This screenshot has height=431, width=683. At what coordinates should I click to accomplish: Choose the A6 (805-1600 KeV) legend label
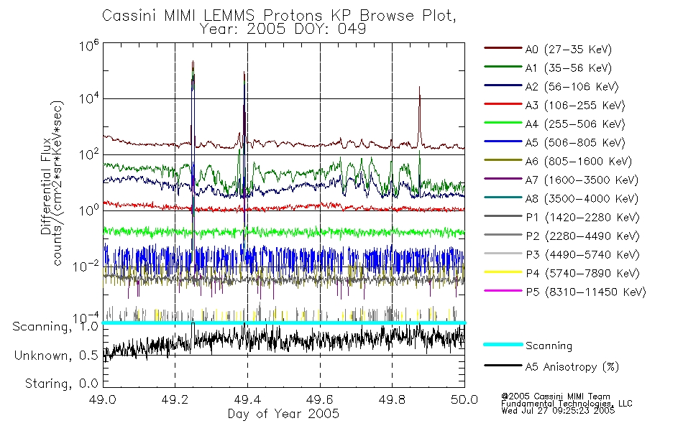[579, 161]
